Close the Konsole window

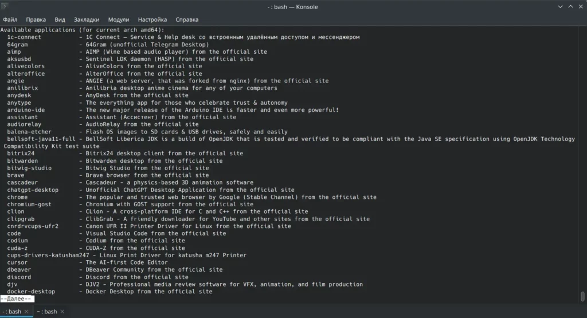click(581, 7)
